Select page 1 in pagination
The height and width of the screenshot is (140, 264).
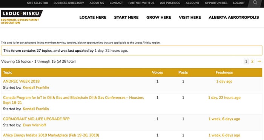coord(246,62)
